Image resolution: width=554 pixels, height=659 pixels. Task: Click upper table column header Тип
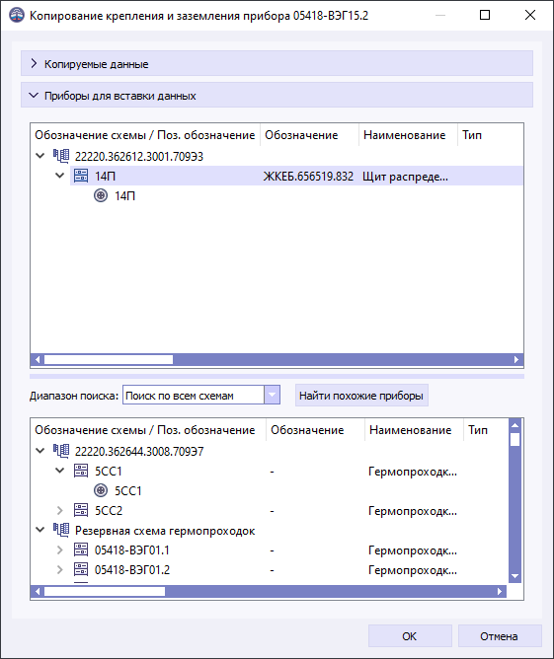click(490, 135)
